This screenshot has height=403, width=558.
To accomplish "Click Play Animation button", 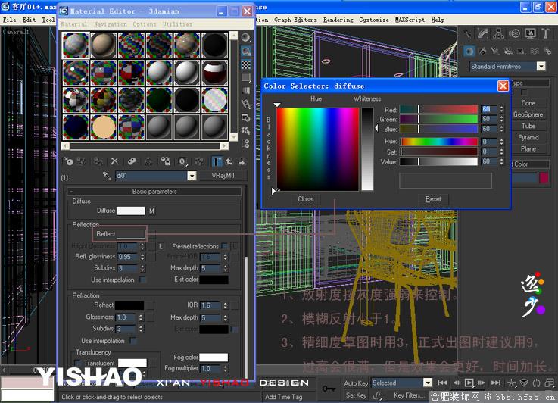I will [469, 383].
